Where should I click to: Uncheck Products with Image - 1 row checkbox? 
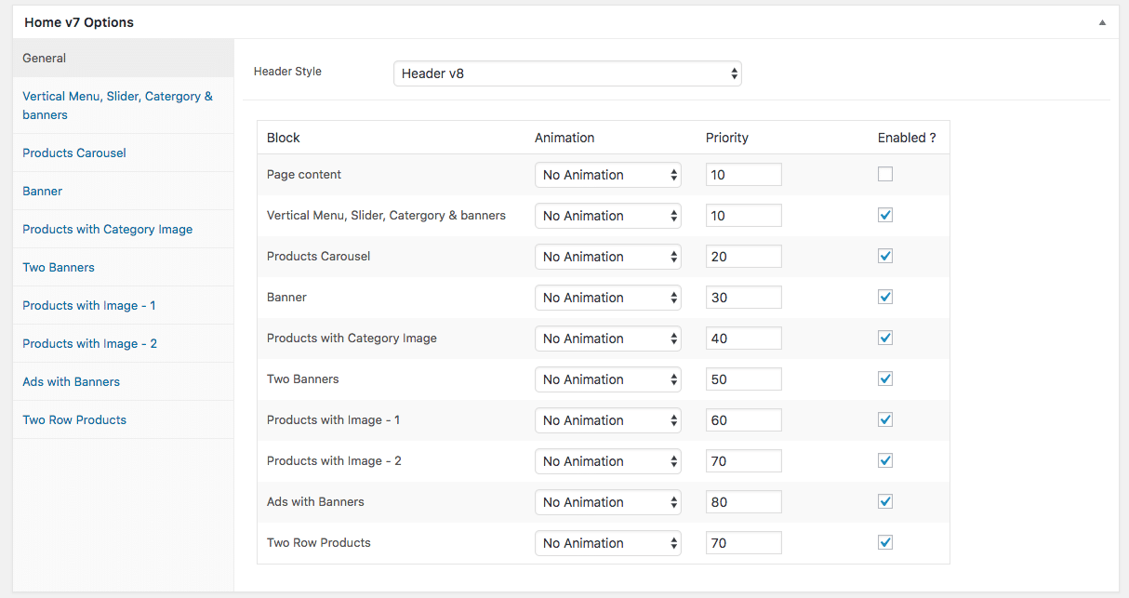click(885, 419)
